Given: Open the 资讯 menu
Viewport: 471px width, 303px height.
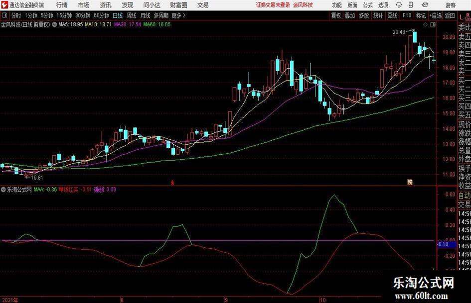Looking at the screenshot, I should tap(106, 5).
